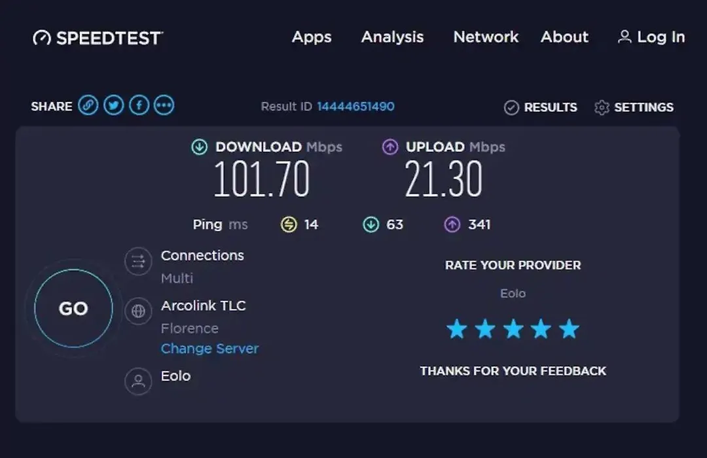Image resolution: width=707 pixels, height=458 pixels.
Task: Open the About menu
Action: [564, 37]
